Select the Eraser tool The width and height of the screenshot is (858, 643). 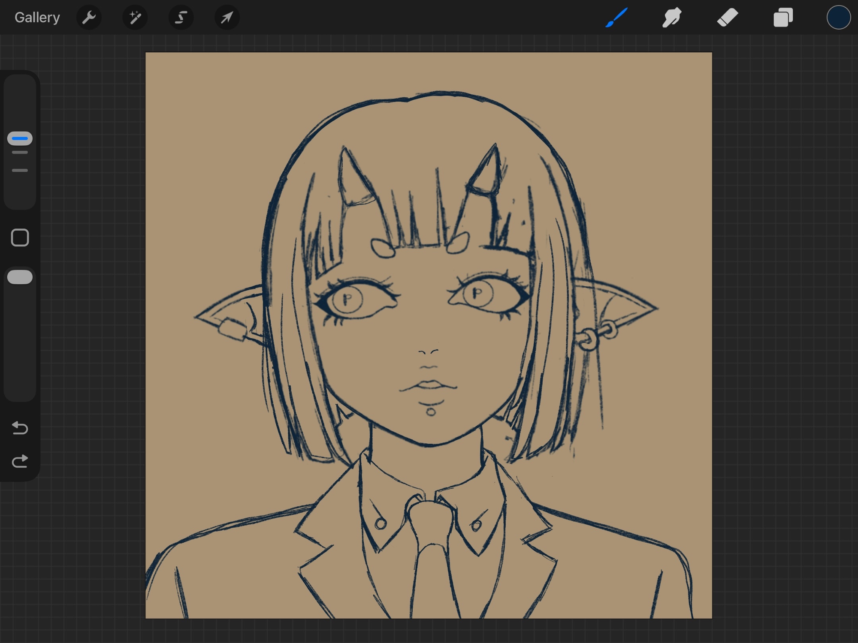(x=727, y=18)
